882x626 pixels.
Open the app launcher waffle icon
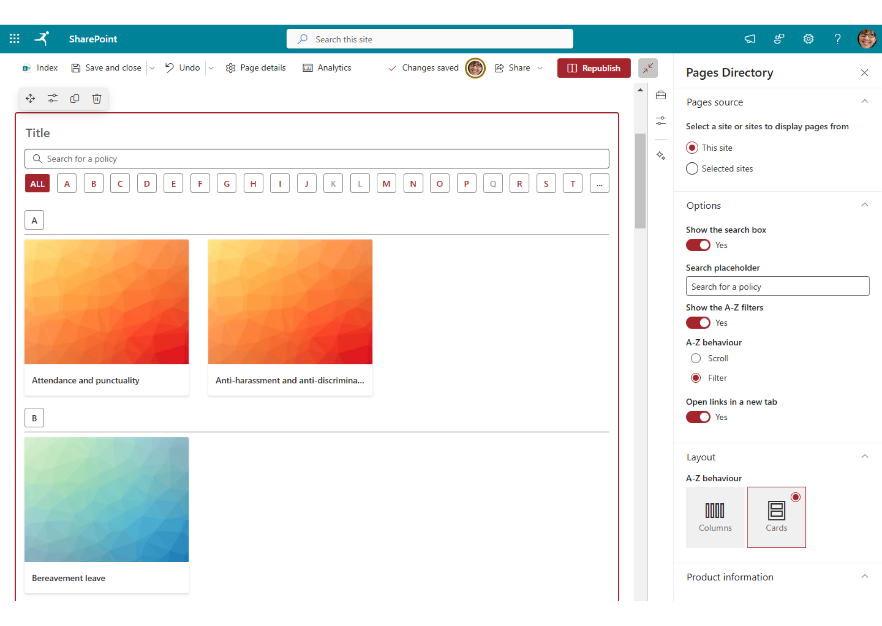click(15, 39)
